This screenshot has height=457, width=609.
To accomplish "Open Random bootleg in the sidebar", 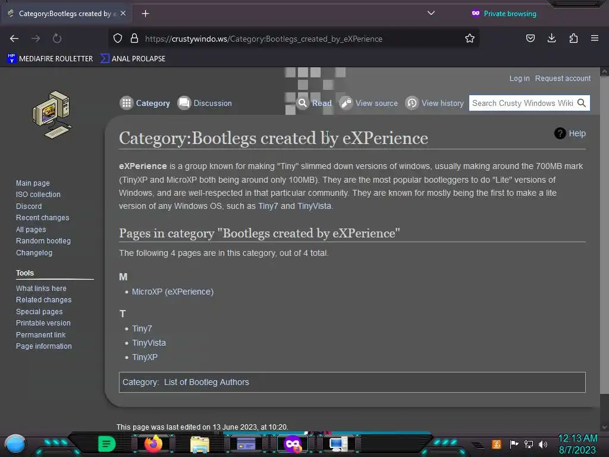I will pos(43,241).
